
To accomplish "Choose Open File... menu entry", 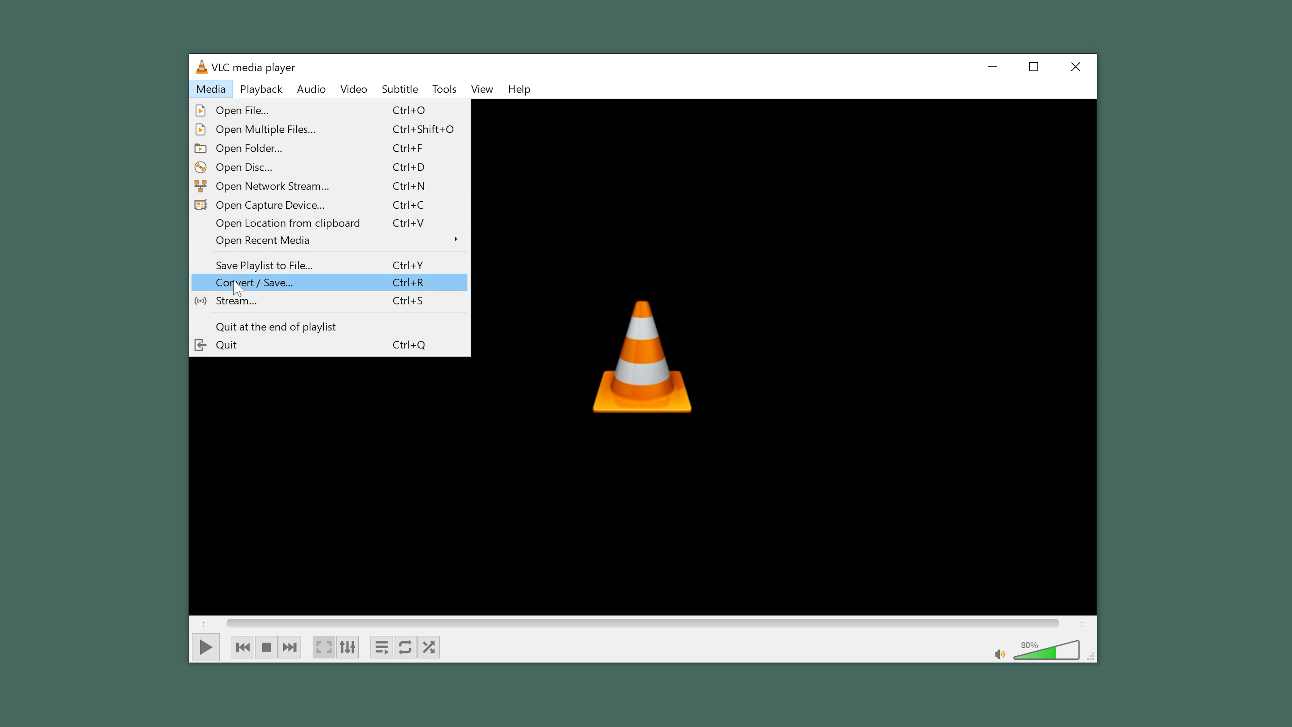I will [329, 110].
